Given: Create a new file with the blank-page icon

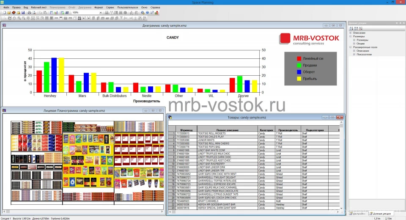Looking at the screenshot, I should pyautogui.click(x=5, y=12).
